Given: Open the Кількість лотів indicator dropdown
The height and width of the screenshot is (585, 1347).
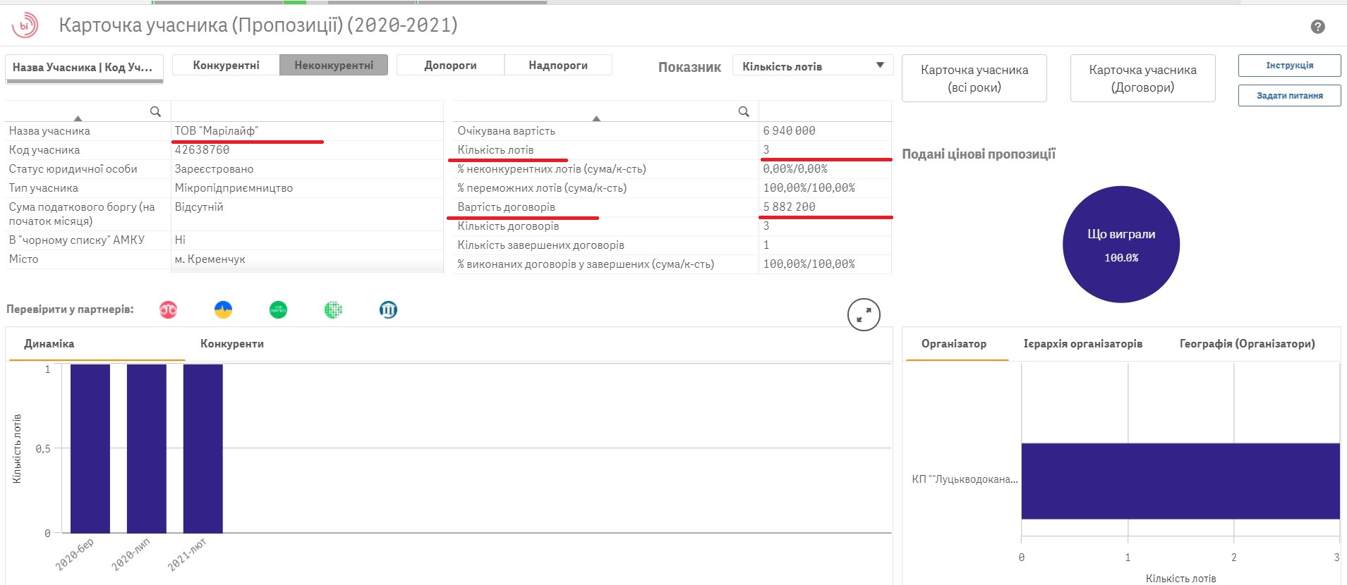Looking at the screenshot, I should click(812, 66).
